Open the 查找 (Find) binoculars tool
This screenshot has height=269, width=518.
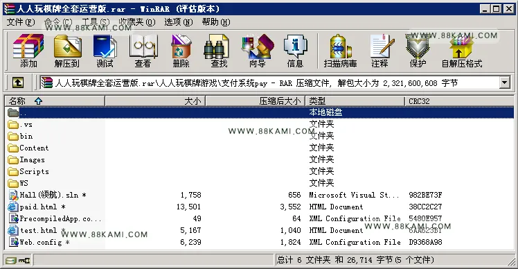pos(219,51)
